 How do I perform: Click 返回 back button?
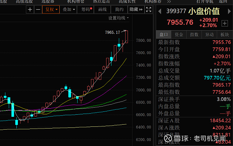(223, 1)
